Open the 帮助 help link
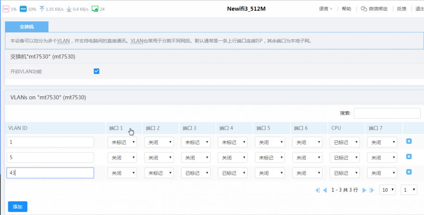The image size is (424, 215). pos(346,9)
